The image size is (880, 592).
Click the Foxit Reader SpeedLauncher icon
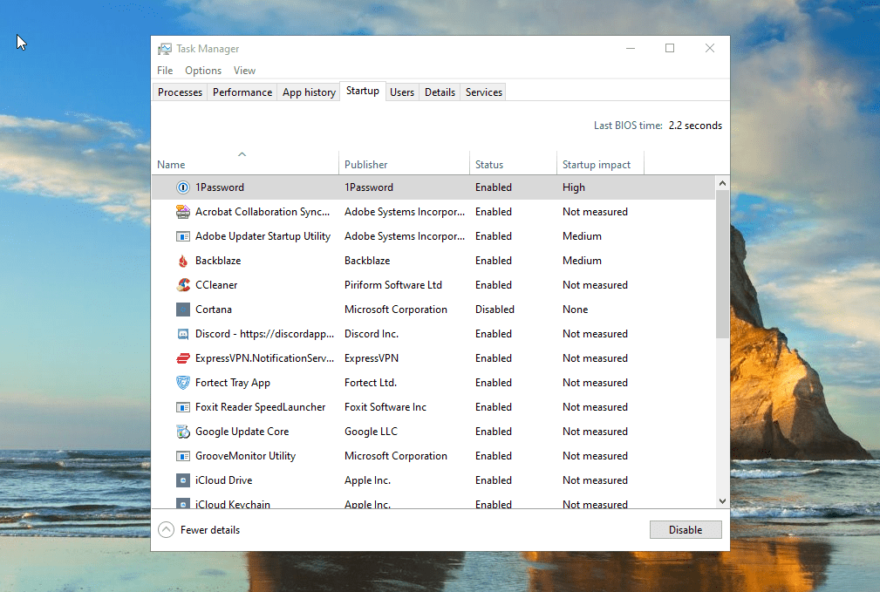183,407
